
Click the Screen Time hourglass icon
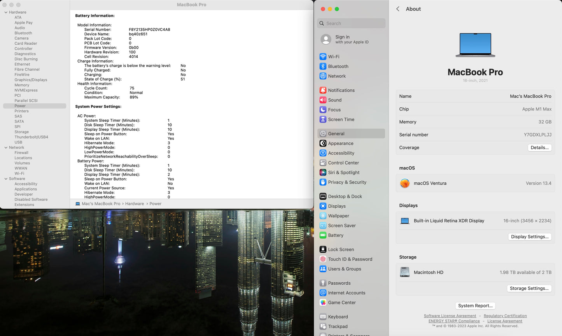pos(323,119)
